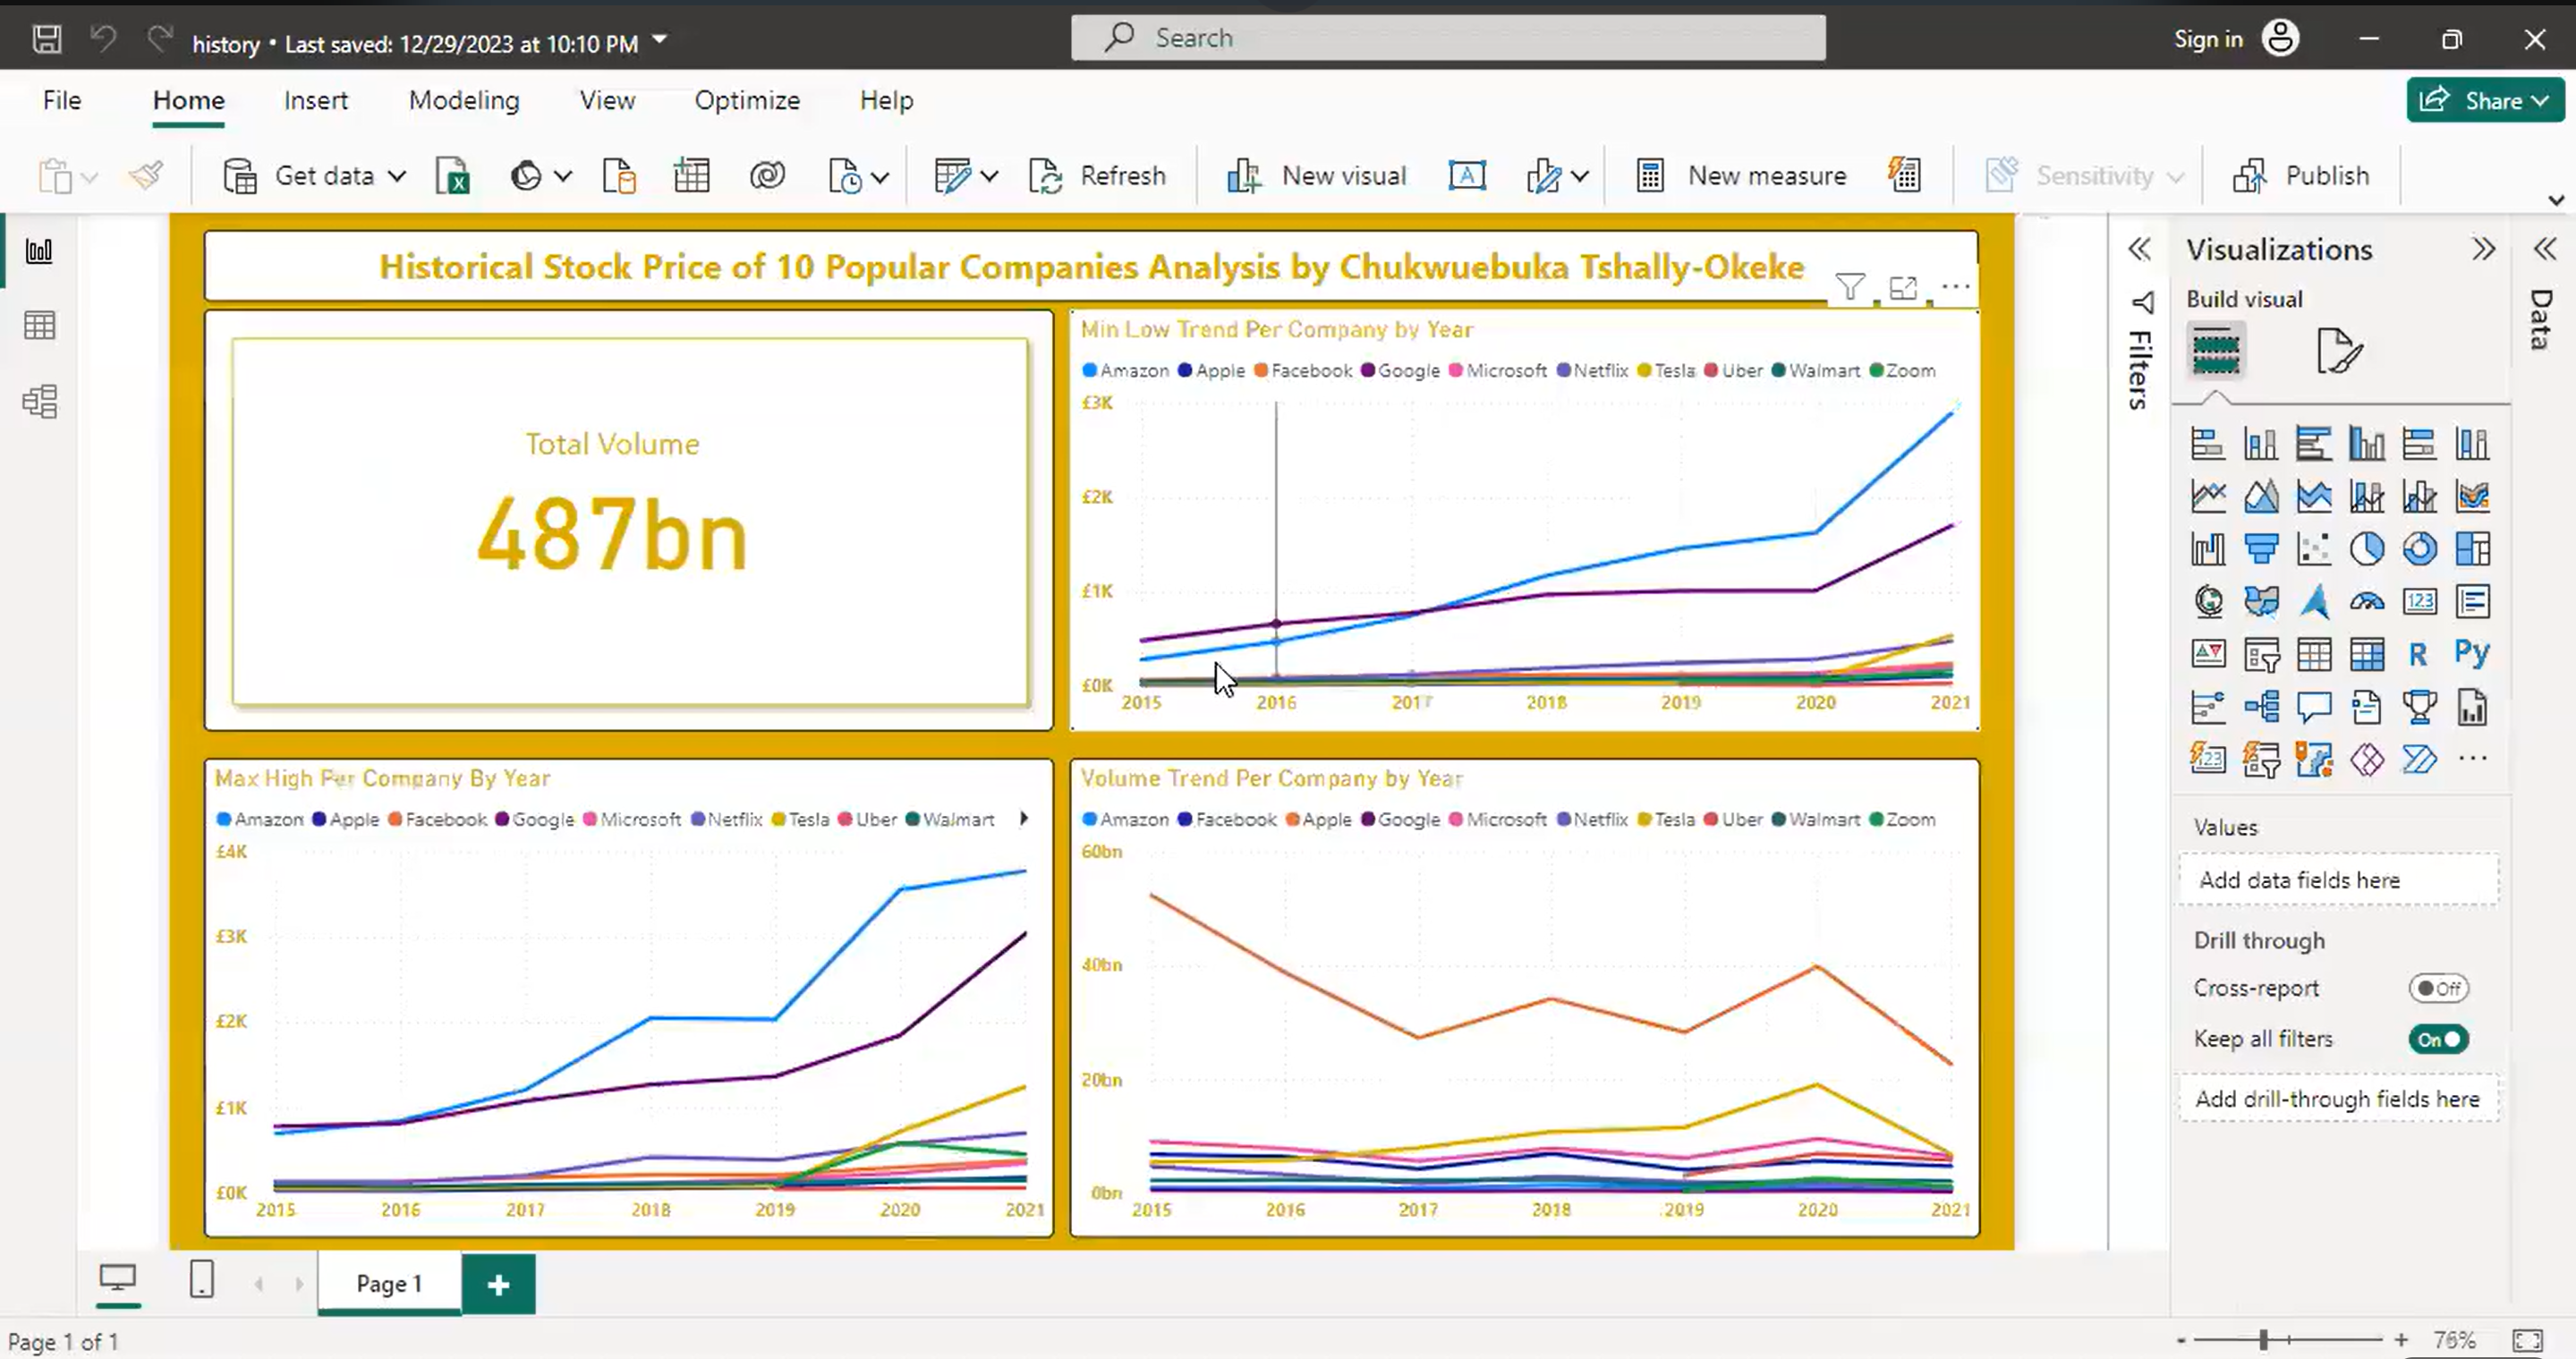Switch to the Modeling ribbon tab
This screenshot has height=1359, width=2576.
(464, 100)
